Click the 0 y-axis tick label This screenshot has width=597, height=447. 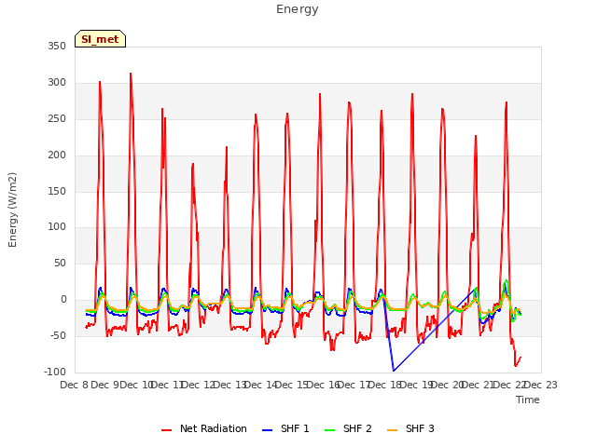point(63,300)
